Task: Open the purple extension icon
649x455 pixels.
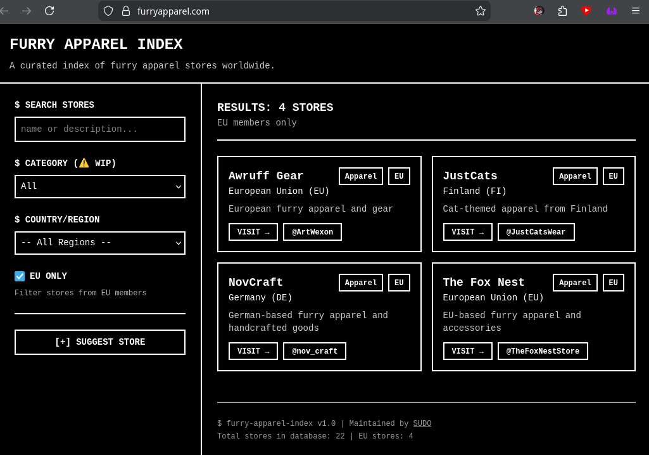Action: pos(612,11)
